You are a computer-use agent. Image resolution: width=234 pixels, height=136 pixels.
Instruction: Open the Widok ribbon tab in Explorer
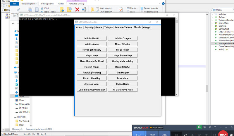coord(61,4)
